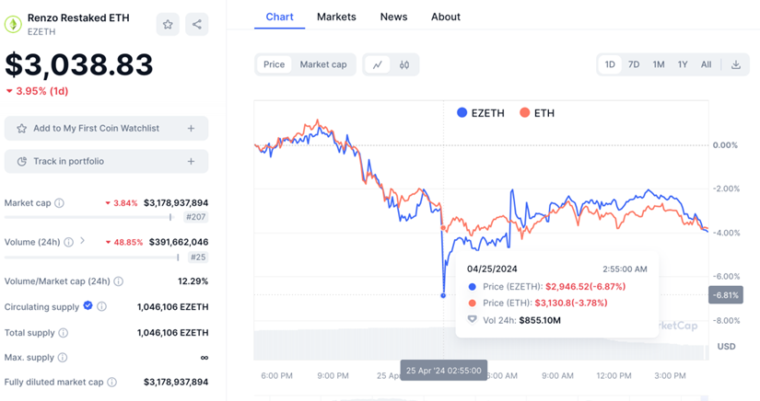Viewport: 760px width, 401px height.
Task: Download chart data icon
Action: click(736, 64)
